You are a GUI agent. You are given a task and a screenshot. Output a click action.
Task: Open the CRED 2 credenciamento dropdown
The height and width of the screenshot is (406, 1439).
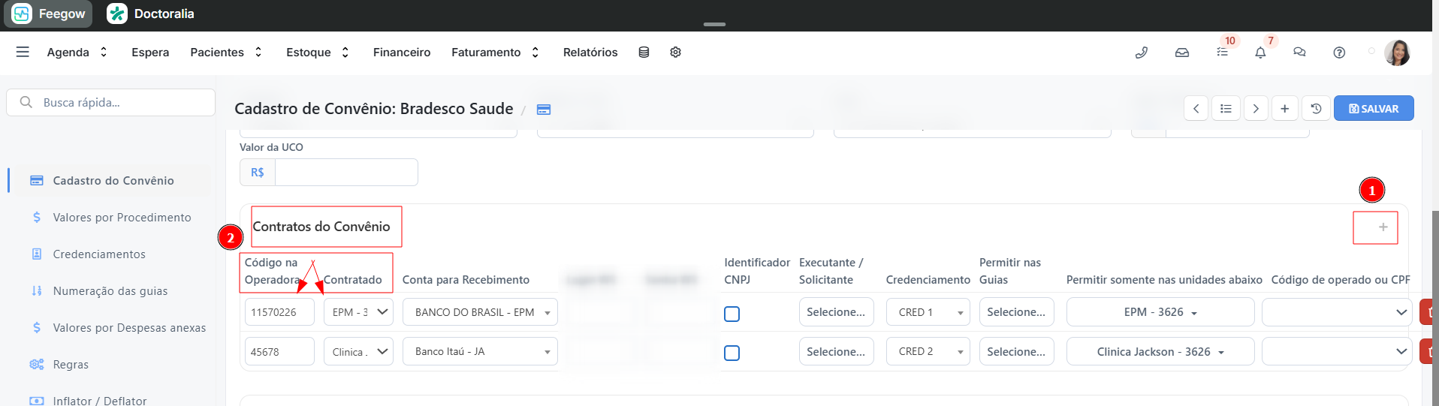[x=928, y=351]
